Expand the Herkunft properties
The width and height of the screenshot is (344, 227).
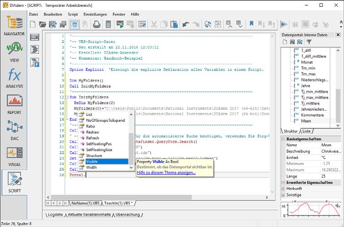tap(283, 189)
